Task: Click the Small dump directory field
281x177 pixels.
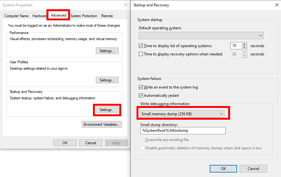Action: [x=183, y=131]
